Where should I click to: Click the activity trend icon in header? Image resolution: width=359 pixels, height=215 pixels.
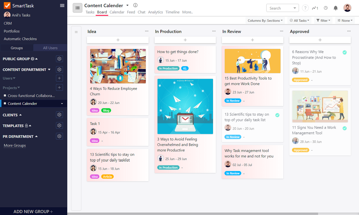point(315,8)
